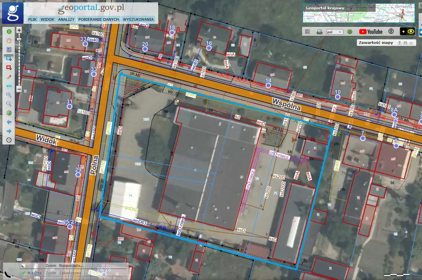Go to previous map view arrow

tap(9, 122)
